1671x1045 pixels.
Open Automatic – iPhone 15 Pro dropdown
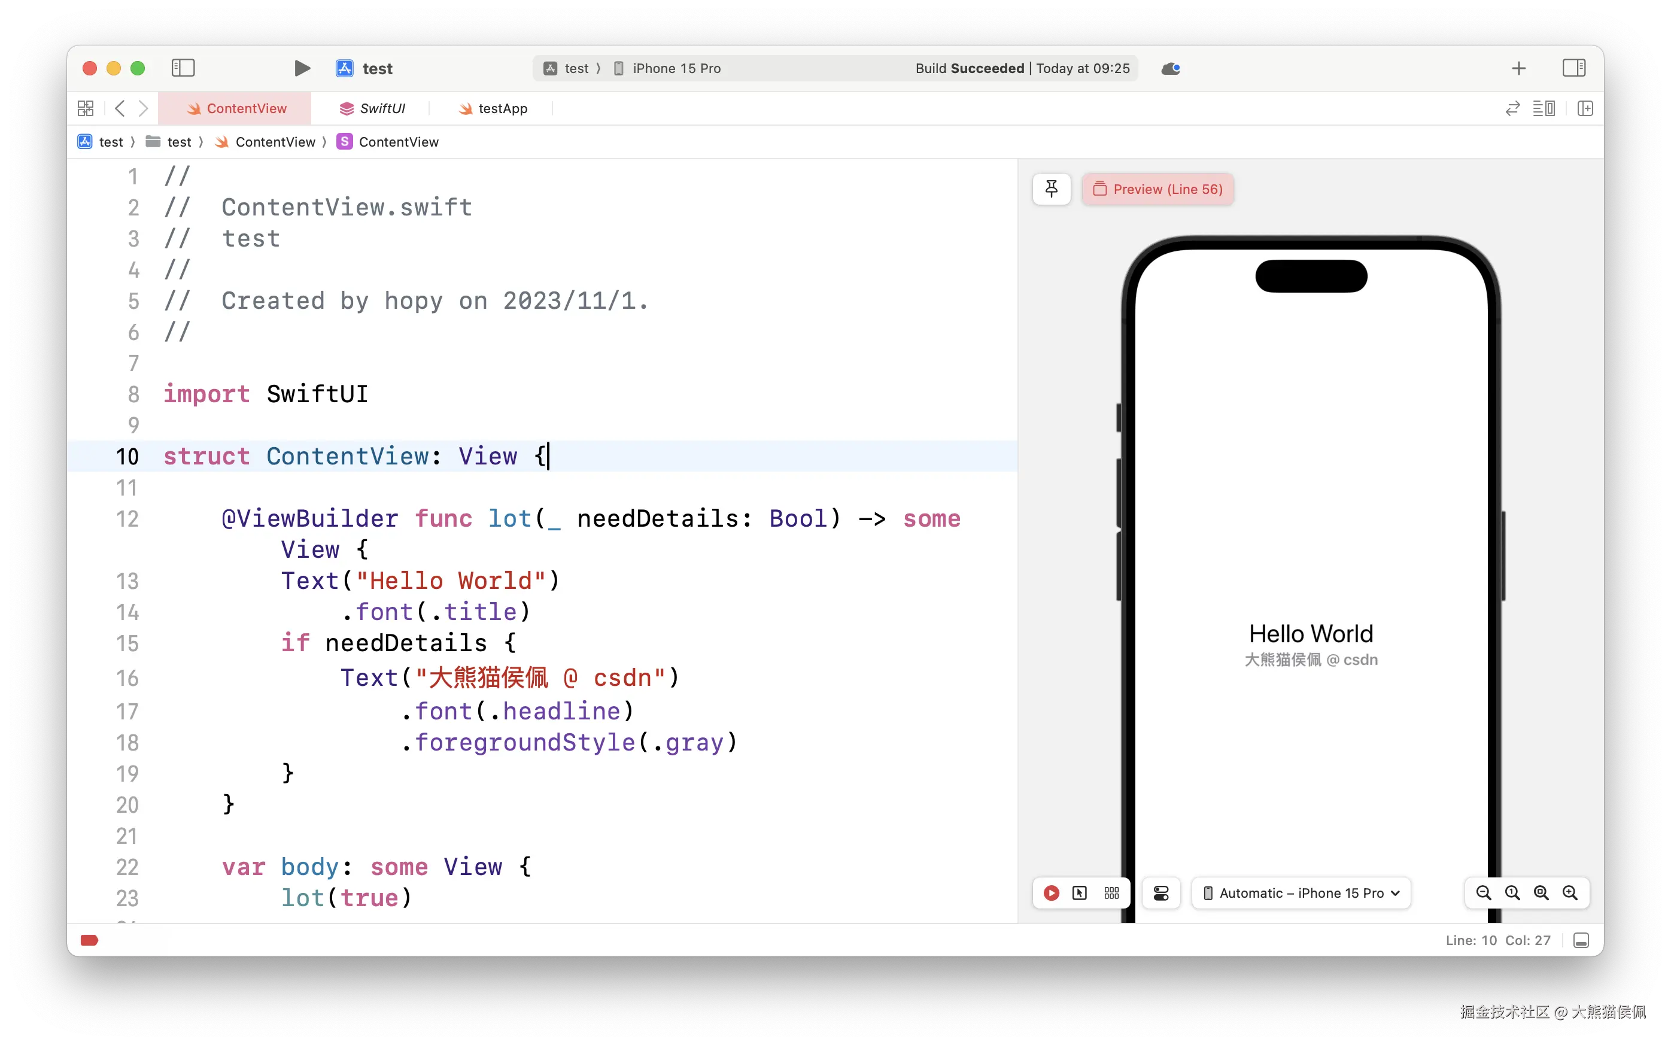tap(1301, 893)
